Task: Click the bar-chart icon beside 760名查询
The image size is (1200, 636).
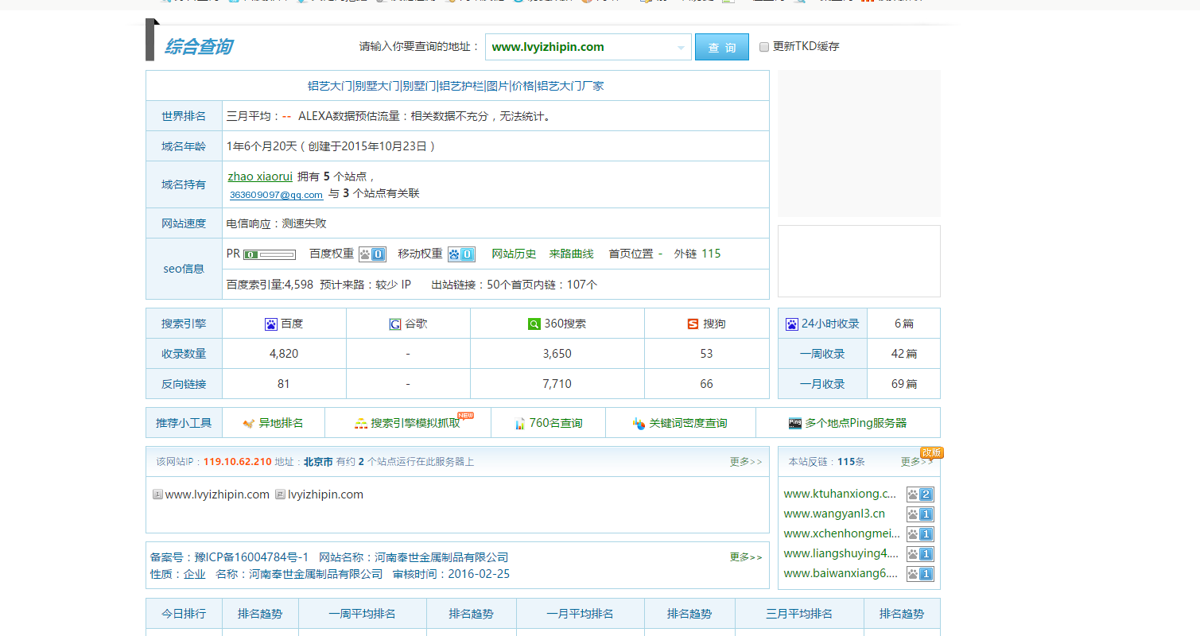Action: [519, 422]
